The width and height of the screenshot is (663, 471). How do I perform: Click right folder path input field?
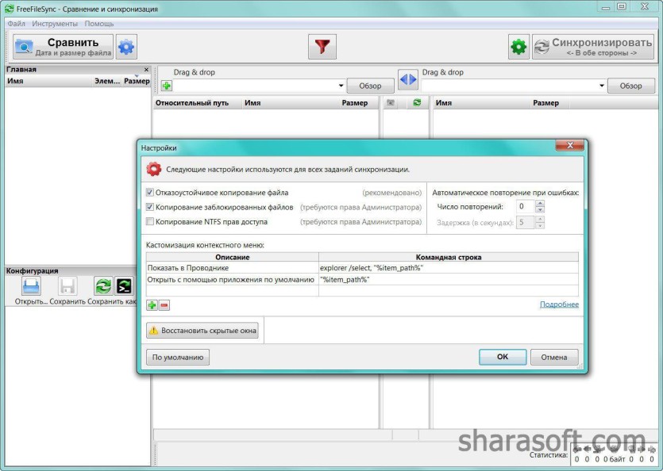[x=510, y=86]
